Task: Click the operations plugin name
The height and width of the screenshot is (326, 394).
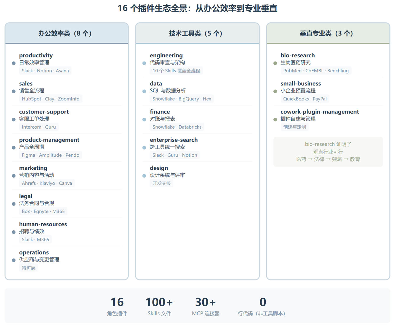Action: tap(34, 252)
